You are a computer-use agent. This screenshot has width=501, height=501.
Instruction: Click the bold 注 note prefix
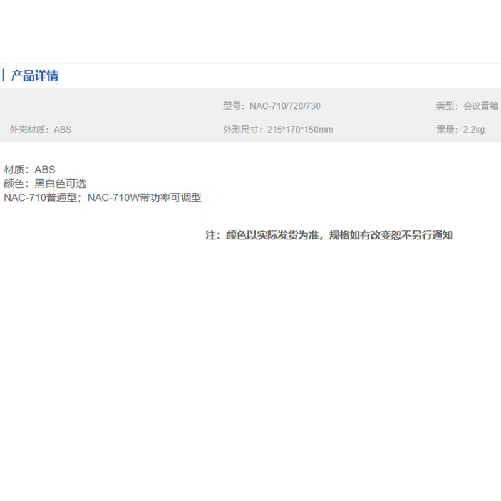click(210, 235)
